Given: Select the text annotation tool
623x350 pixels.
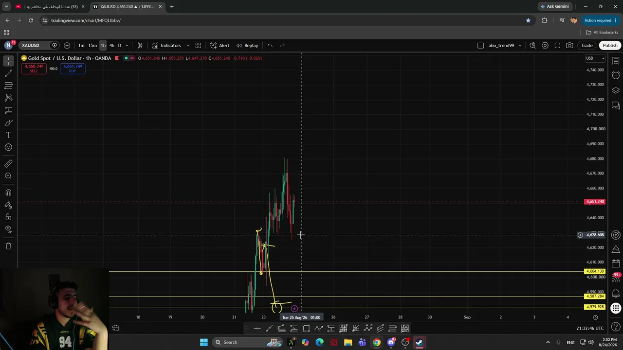Looking at the screenshot, I should coord(8,135).
